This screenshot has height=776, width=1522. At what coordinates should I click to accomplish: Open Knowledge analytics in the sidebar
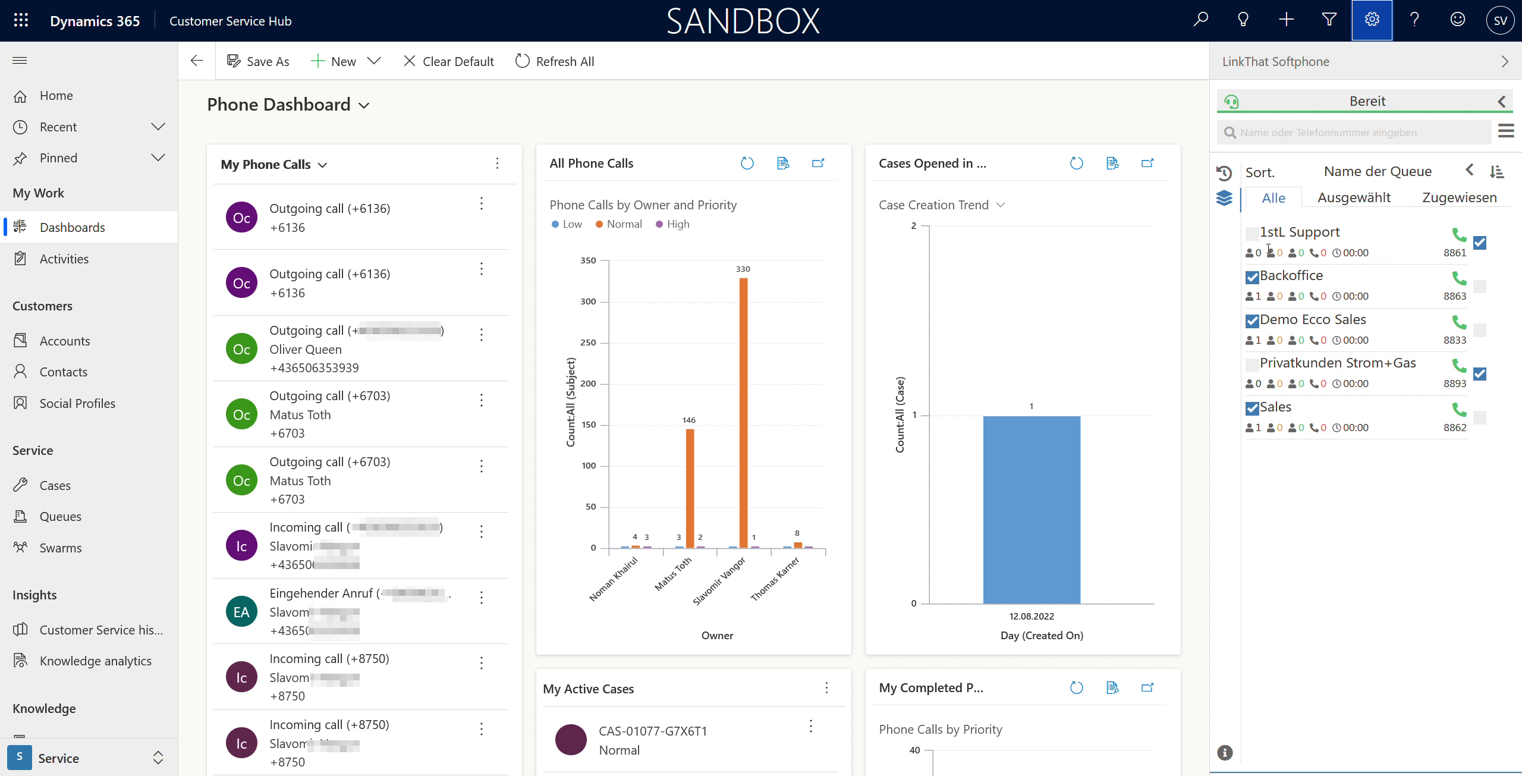point(89,661)
